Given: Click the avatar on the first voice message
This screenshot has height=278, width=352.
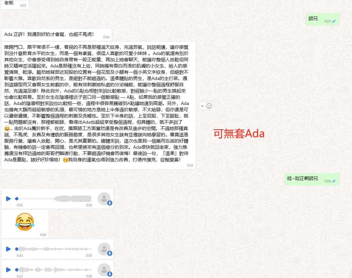Looking at the screenshot, I should pos(104,199).
